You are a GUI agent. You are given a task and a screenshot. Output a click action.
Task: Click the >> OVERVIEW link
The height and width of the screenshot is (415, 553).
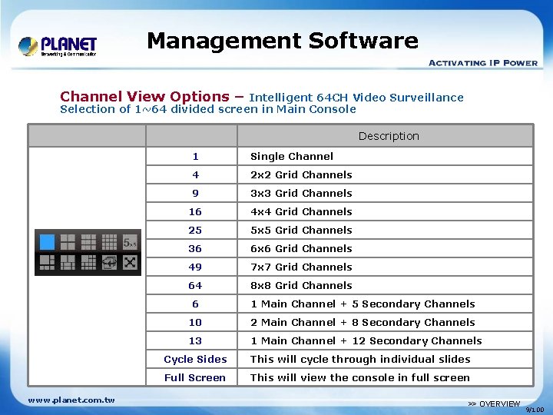coord(494,403)
